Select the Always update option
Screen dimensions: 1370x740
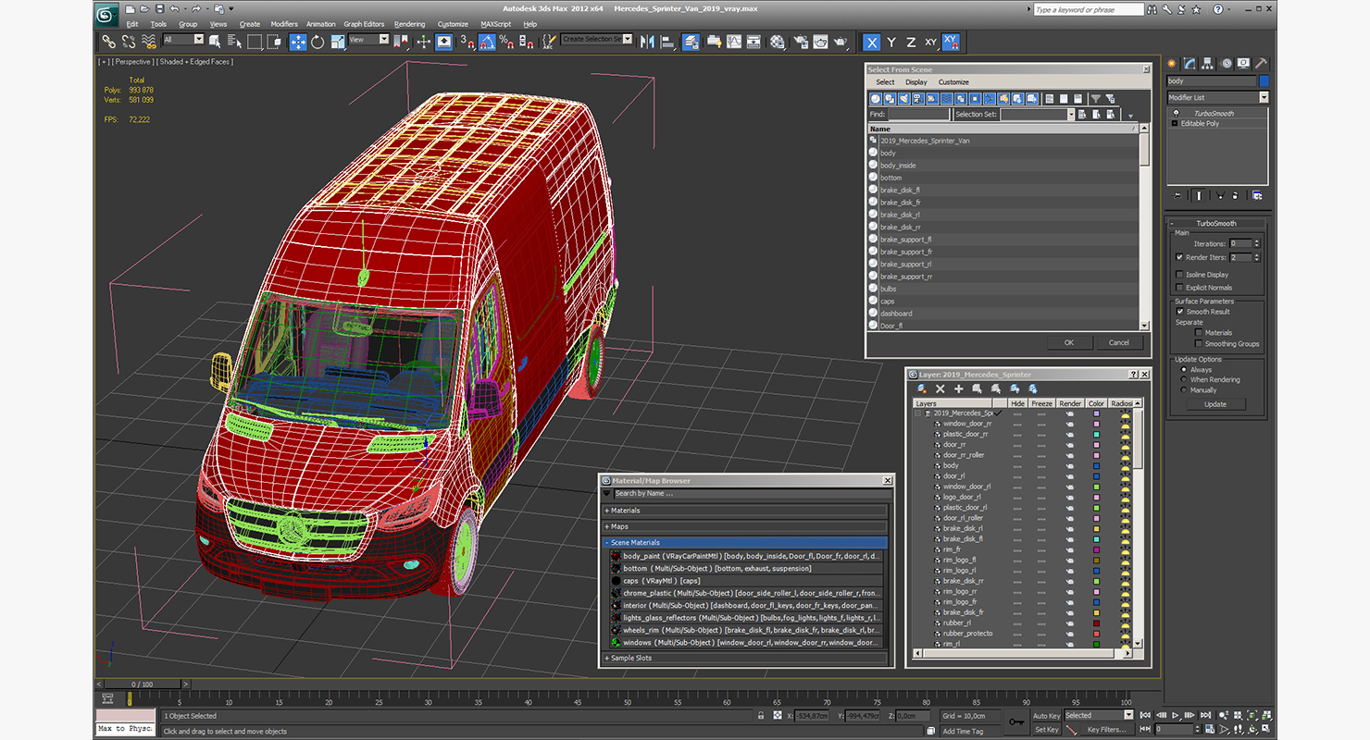pos(1183,370)
